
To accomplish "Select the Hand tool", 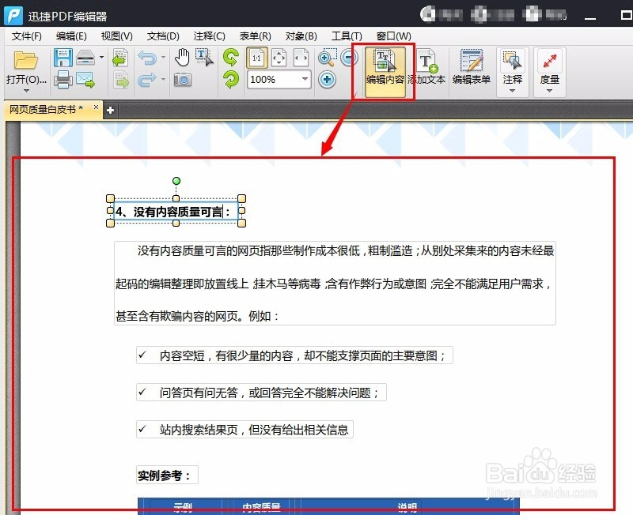I will [182, 58].
